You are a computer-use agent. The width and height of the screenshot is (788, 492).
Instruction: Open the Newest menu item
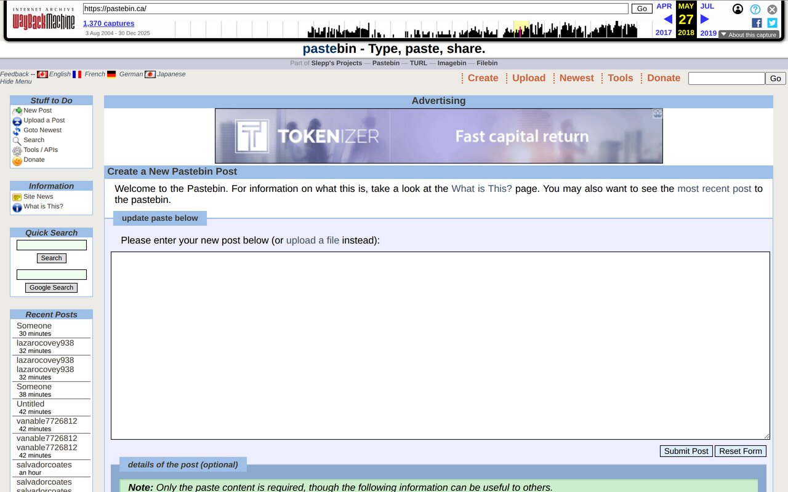(576, 78)
